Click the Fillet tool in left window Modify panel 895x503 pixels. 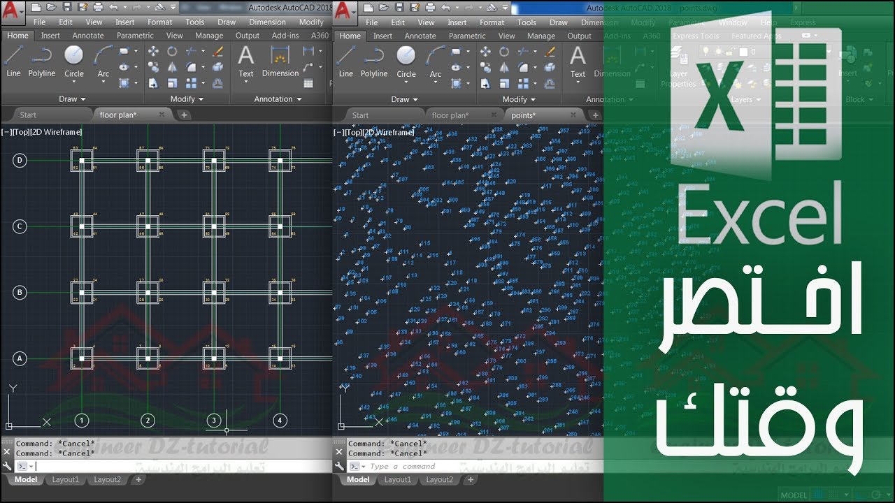(x=190, y=67)
